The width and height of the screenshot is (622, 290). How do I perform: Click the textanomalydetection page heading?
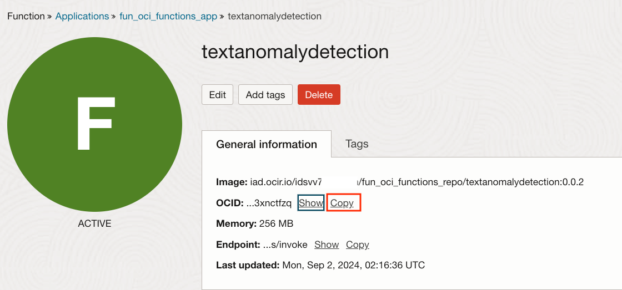[295, 52]
